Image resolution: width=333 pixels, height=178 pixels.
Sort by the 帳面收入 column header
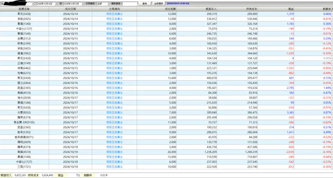[x=197, y=9]
